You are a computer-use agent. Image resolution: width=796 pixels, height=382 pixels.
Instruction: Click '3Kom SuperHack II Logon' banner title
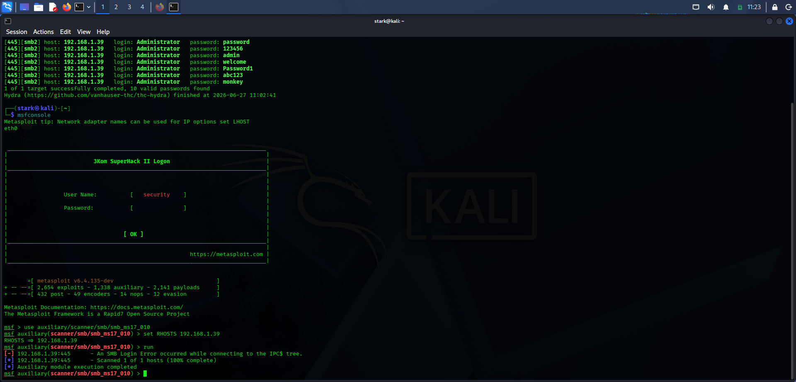click(x=132, y=162)
